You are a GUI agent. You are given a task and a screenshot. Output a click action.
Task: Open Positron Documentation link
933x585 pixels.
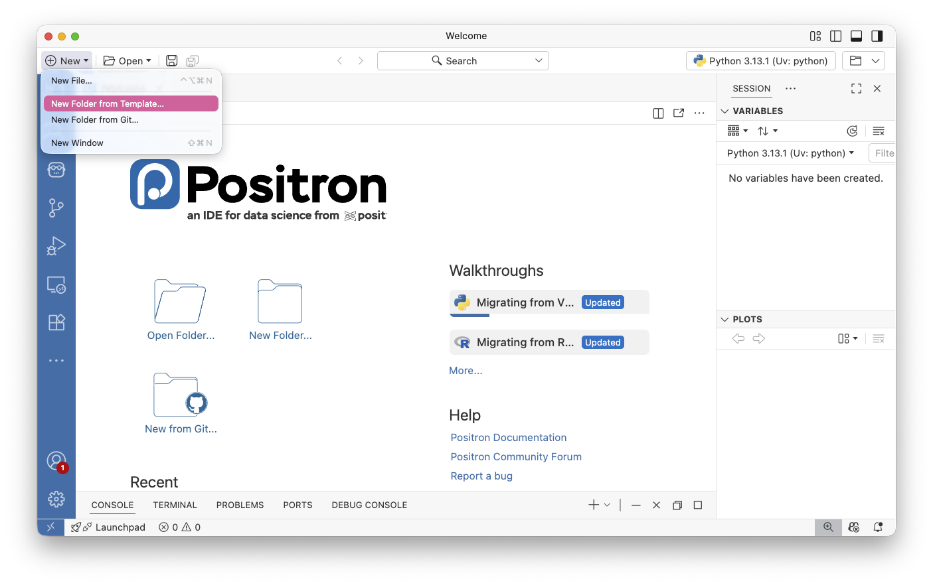pos(508,438)
